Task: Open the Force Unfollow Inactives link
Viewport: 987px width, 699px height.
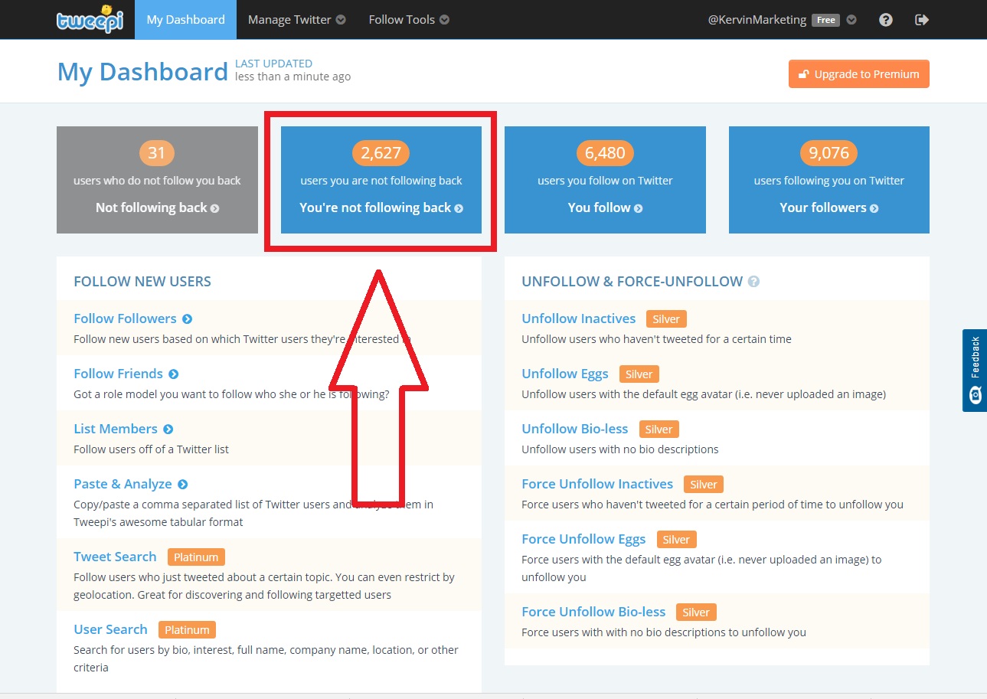Action: click(597, 484)
